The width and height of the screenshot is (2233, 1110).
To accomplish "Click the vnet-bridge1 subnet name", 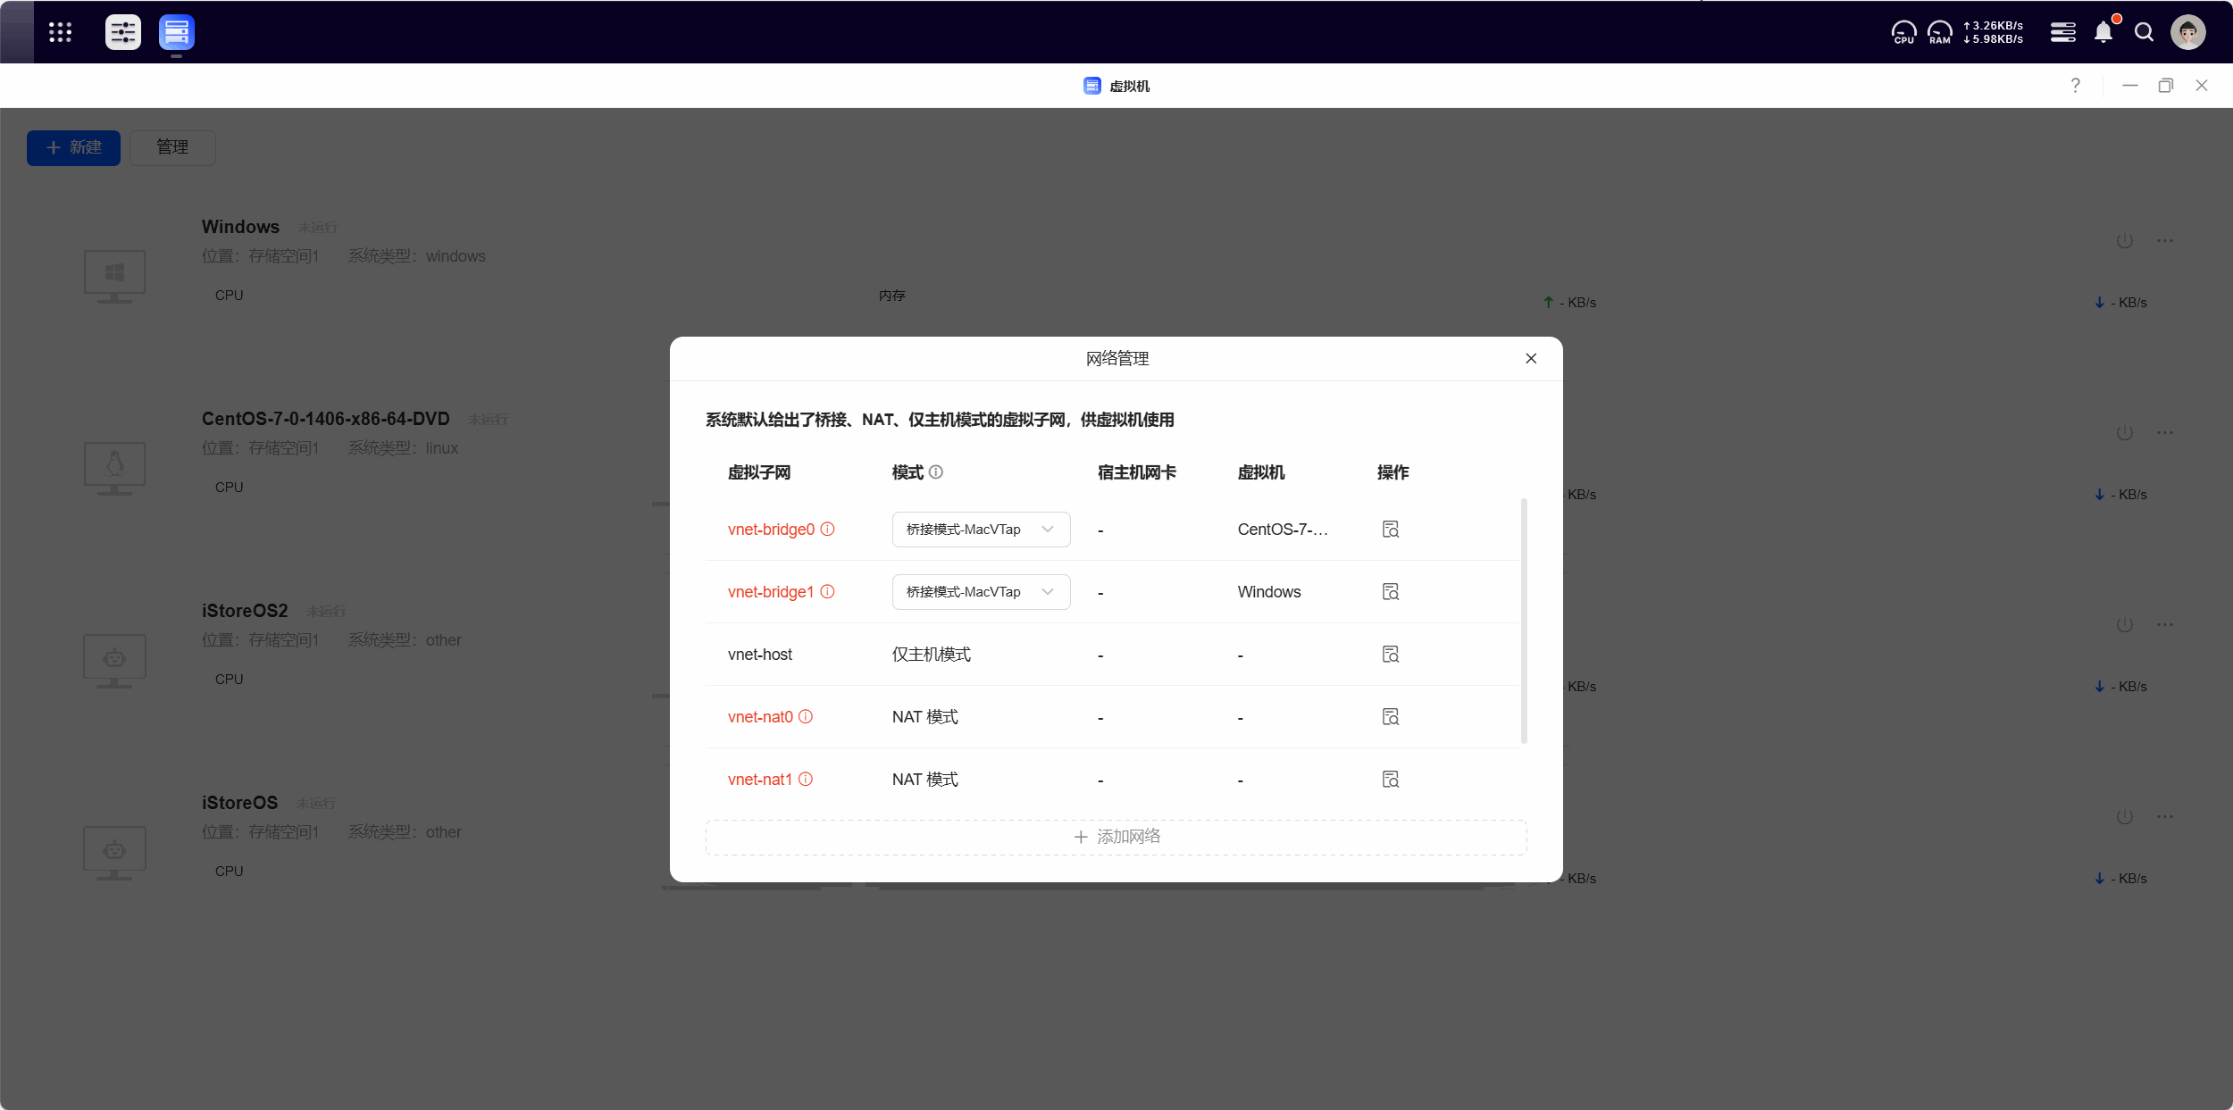I will 770,592.
